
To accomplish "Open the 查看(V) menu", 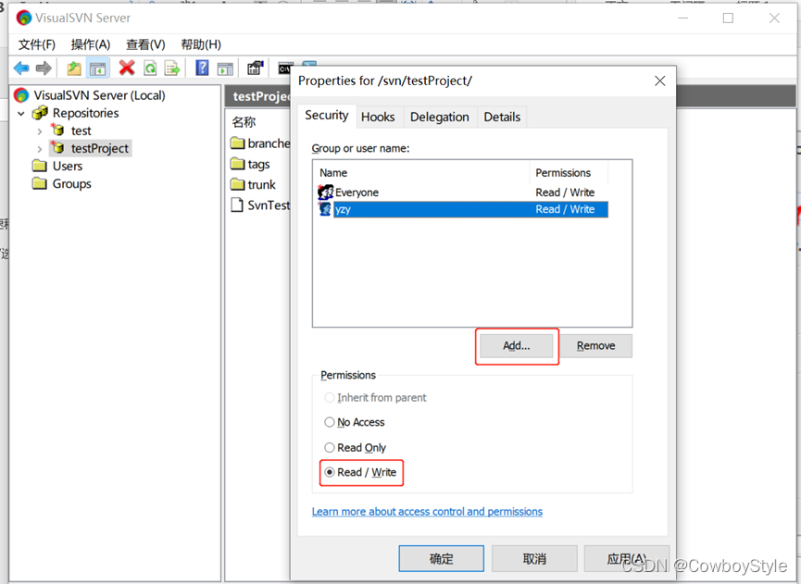I will tap(145, 45).
